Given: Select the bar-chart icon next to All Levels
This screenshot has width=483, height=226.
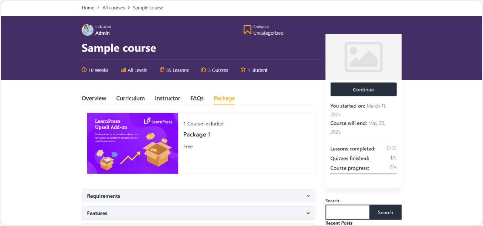Looking at the screenshot, I should (x=123, y=70).
